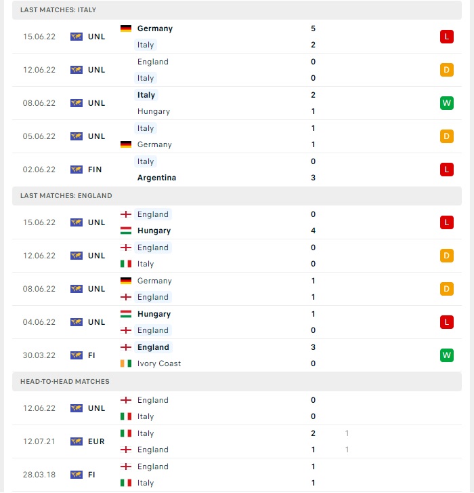Select the Last Matches: England header
474x493 pixels.
[237, 196]
